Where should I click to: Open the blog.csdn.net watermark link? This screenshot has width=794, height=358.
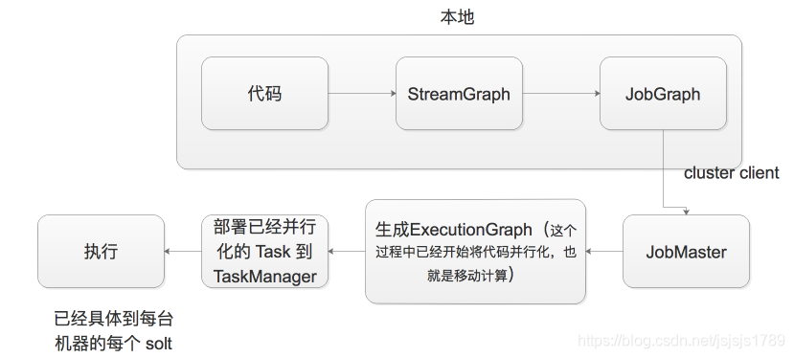[681, 340]
